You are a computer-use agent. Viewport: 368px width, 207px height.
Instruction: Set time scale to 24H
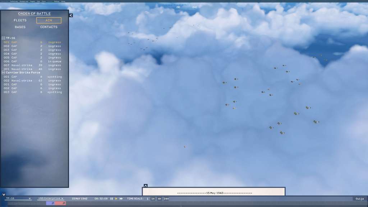[166, 199]
